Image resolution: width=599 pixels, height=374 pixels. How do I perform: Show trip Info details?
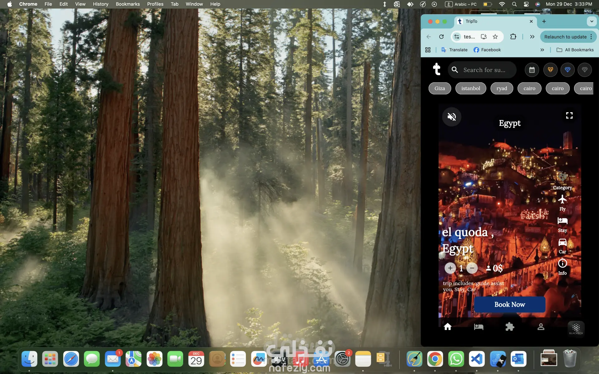pos(562,264)
